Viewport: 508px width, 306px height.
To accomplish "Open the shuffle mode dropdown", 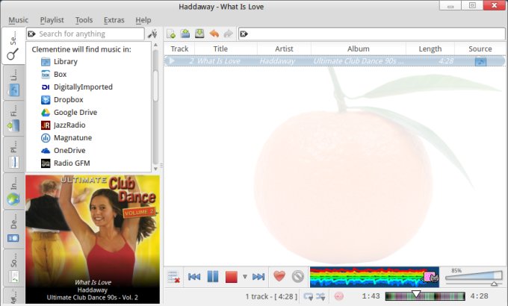I will (320, 296).
